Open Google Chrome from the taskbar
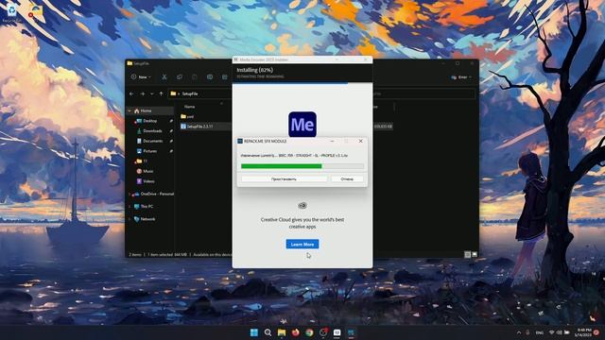This screenshot has height=340, width=605. pos(309,332)
